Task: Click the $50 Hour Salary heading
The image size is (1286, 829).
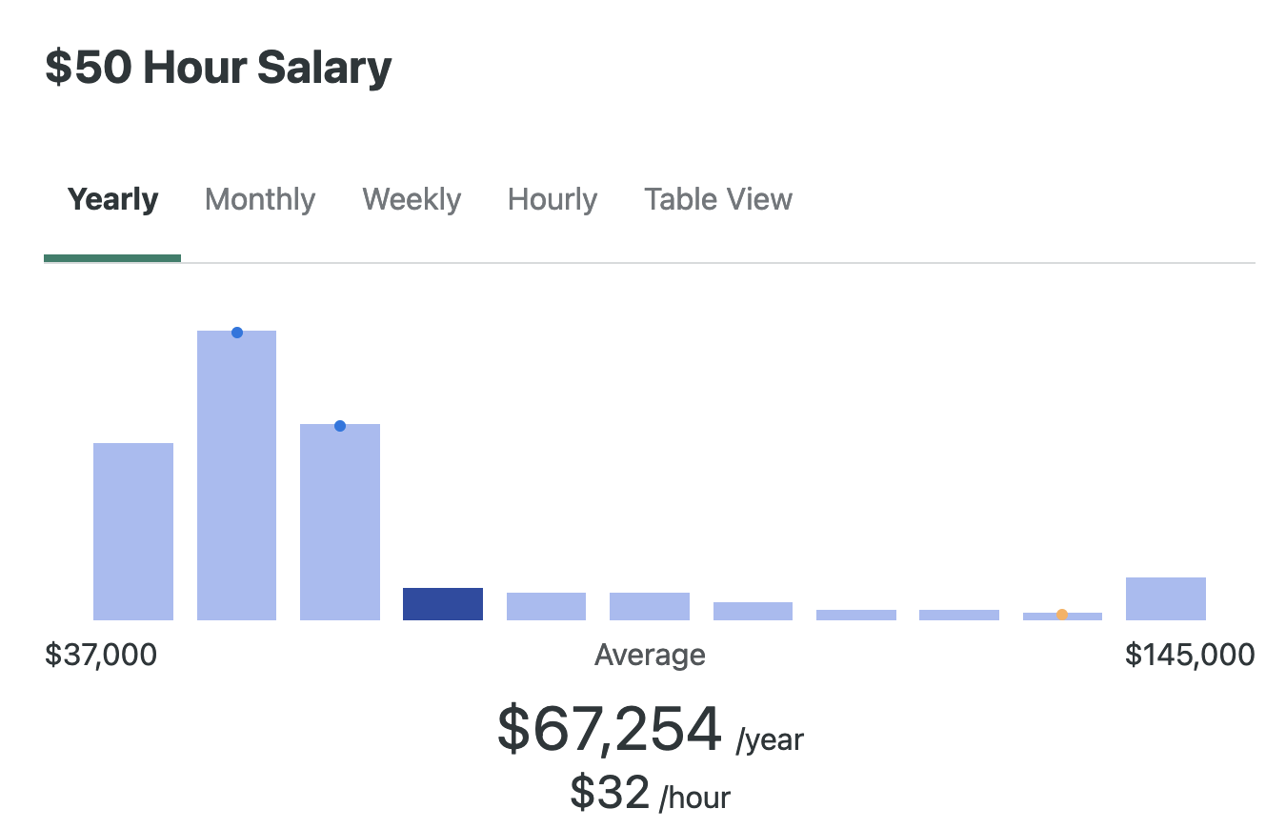Action: [217, 66]
